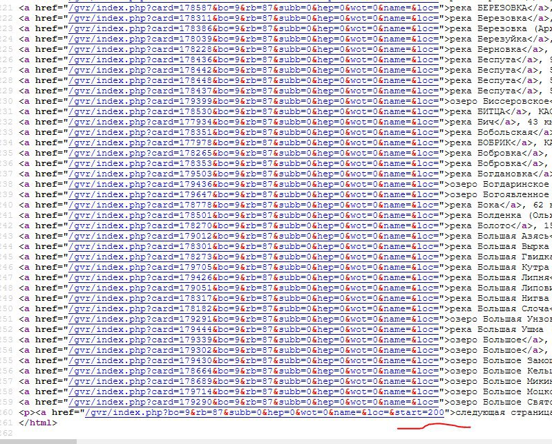The image size is (552, 444).
Task: Click the href with card=179012
Action: [x=254, y=236]
